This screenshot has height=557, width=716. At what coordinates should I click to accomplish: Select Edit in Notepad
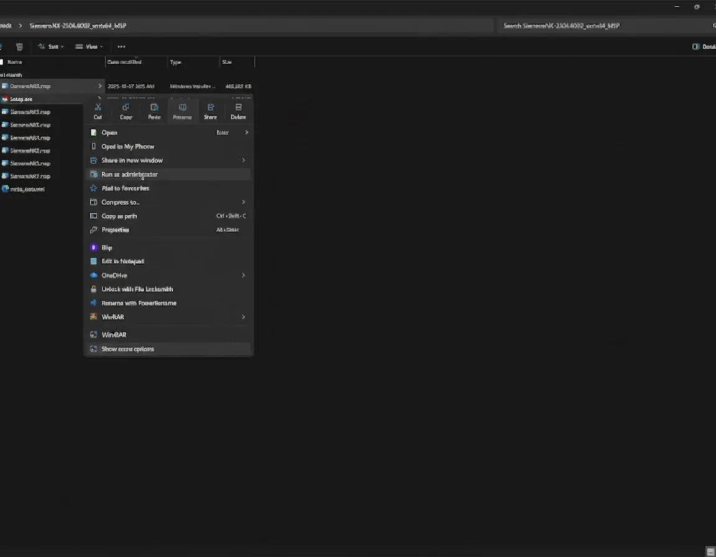click(168, 261)
